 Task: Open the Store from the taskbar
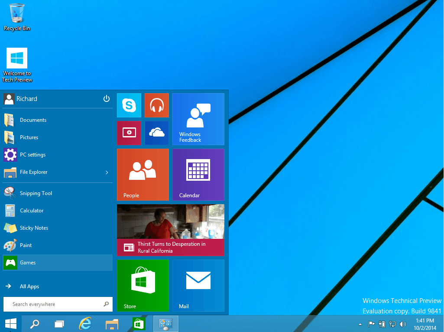pyautogui.click(x=139, y=323)
